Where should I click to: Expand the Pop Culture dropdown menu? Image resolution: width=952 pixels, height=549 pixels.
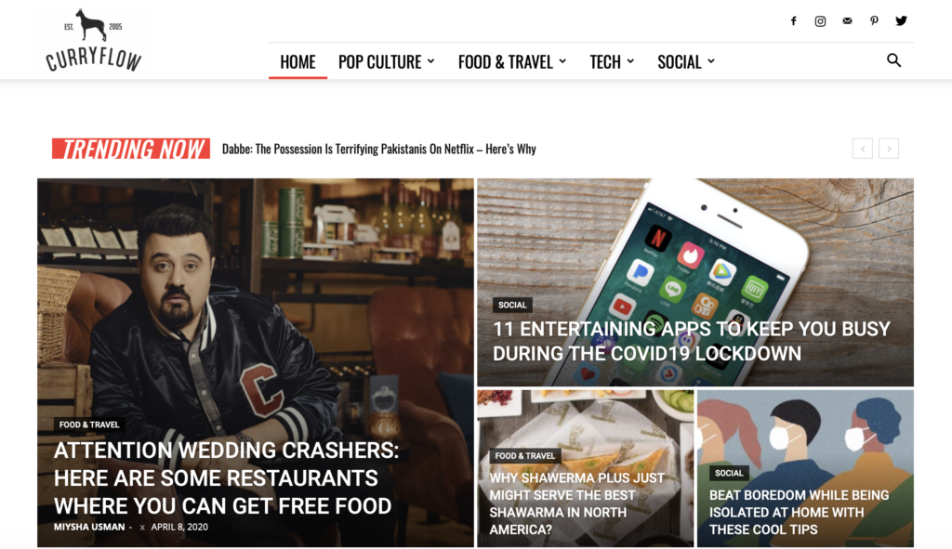(x=386, y=62)
